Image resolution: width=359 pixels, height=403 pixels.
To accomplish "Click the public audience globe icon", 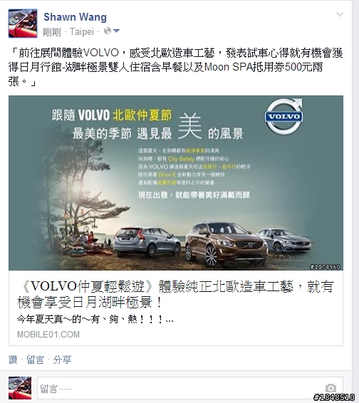I will tap(108, 31).
